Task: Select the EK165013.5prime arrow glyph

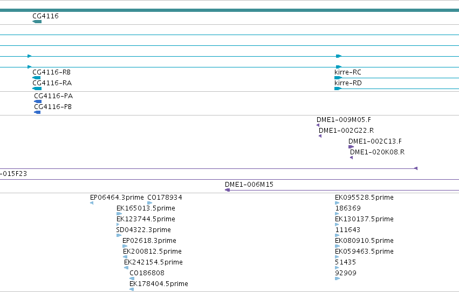Action: pyautogui.click(x=119, y=214)
